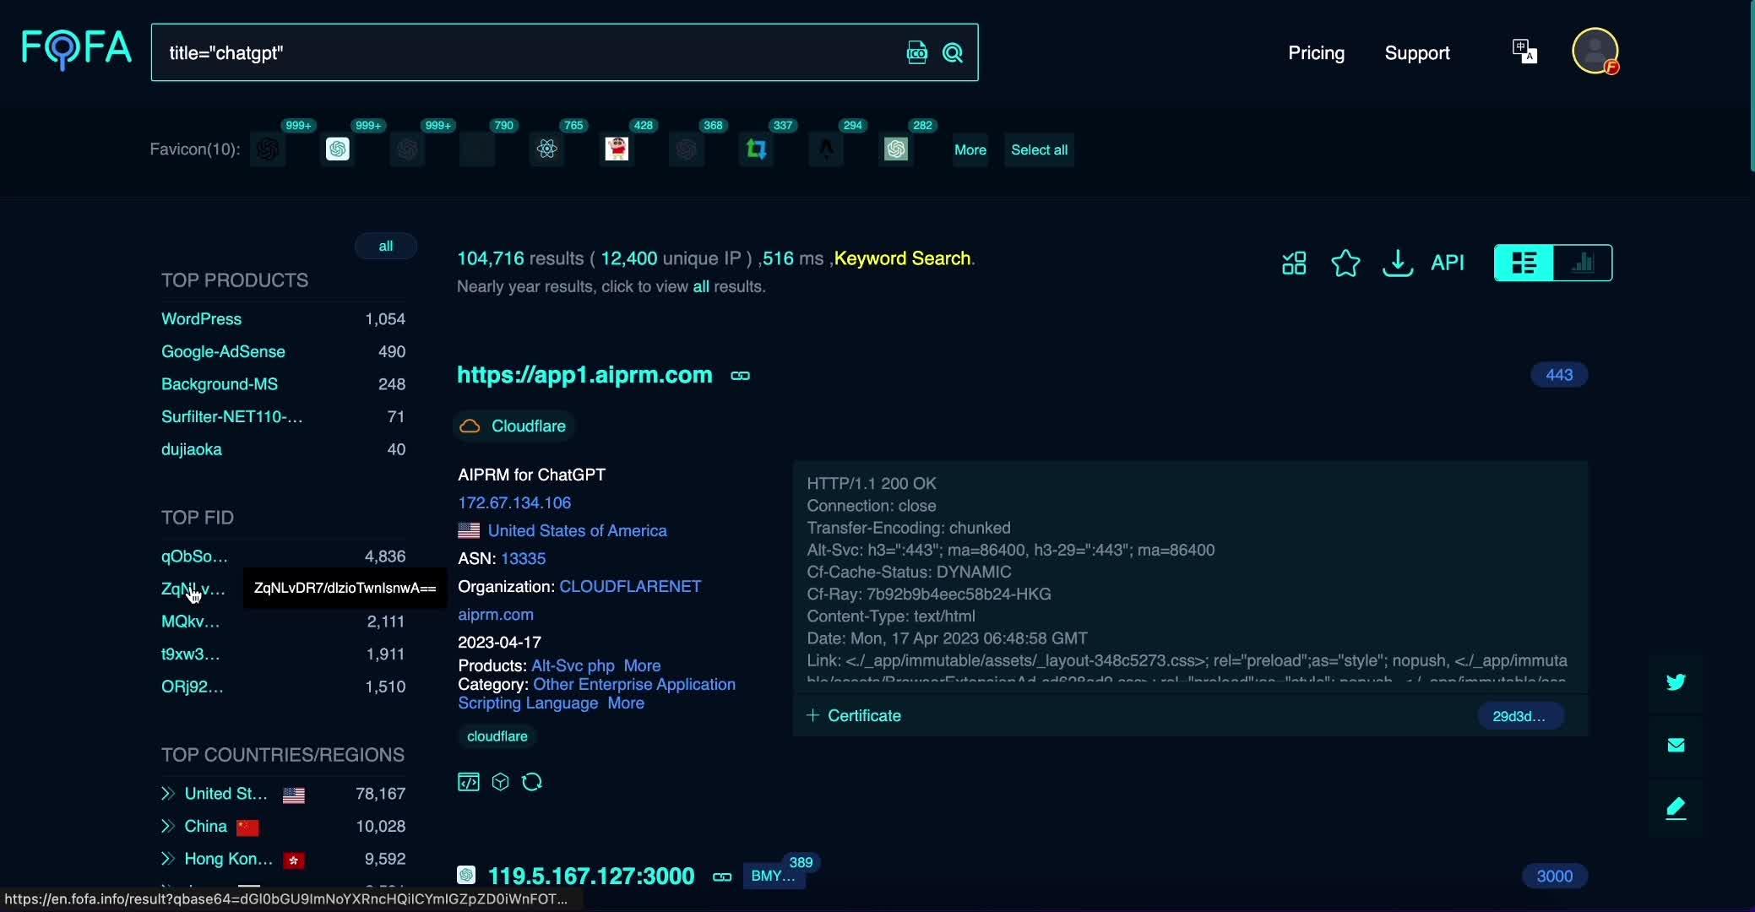Viewport: 1755px width, 912px height.
Task: Click the ICO favicon search icon
Action: click(x=916, y=53)
